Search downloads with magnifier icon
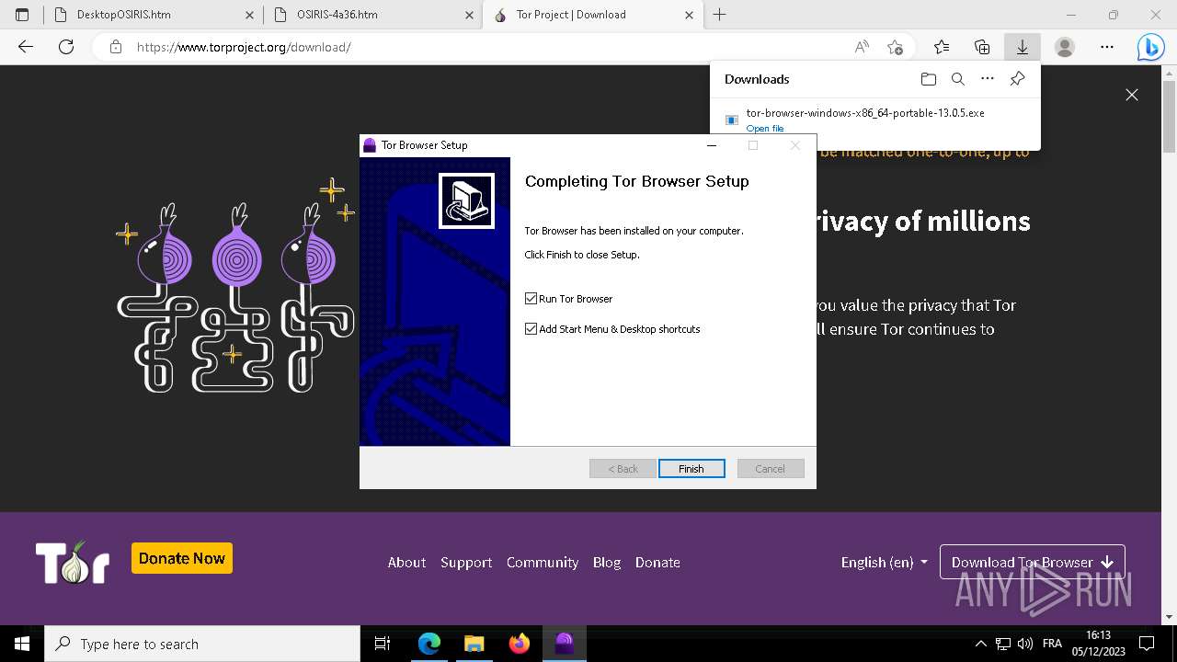 click(958, 79)
